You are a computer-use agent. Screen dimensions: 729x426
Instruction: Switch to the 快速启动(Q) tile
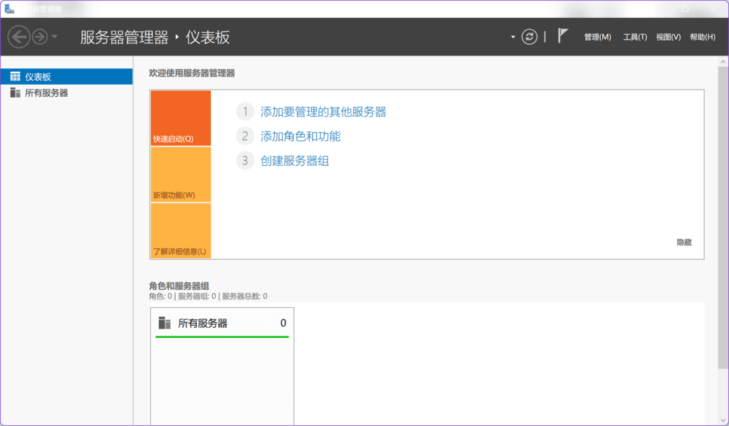point(181,118)
